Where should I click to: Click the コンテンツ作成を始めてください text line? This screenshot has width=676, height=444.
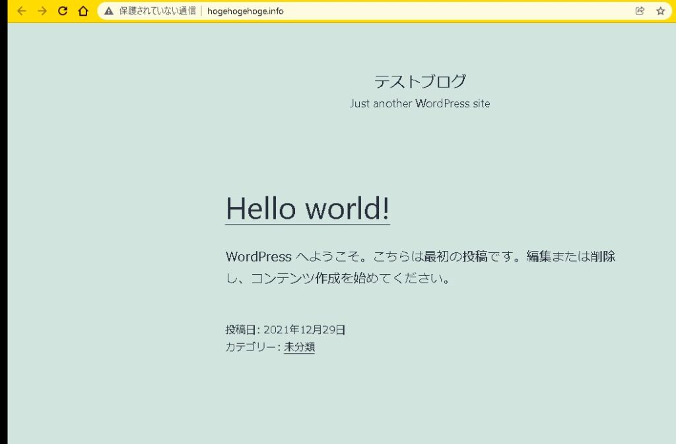pyautogui.click(x=338, y=279)
